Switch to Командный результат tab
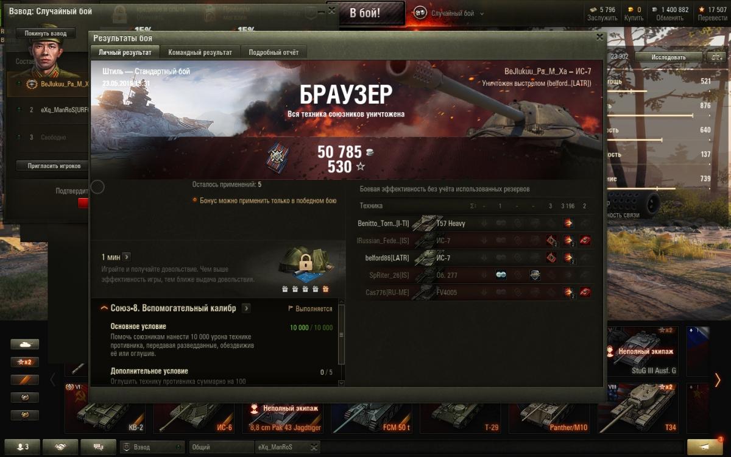The image size is (731, 457). [x=200, y=52]
